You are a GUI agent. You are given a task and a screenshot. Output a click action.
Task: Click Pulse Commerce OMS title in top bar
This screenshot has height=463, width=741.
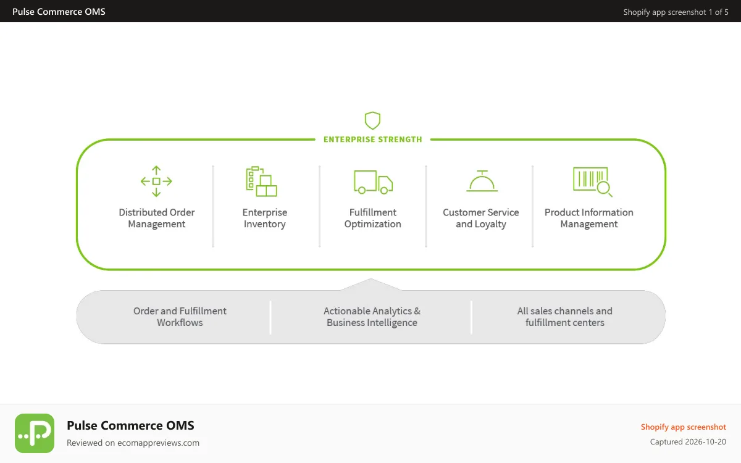(59, 12)
